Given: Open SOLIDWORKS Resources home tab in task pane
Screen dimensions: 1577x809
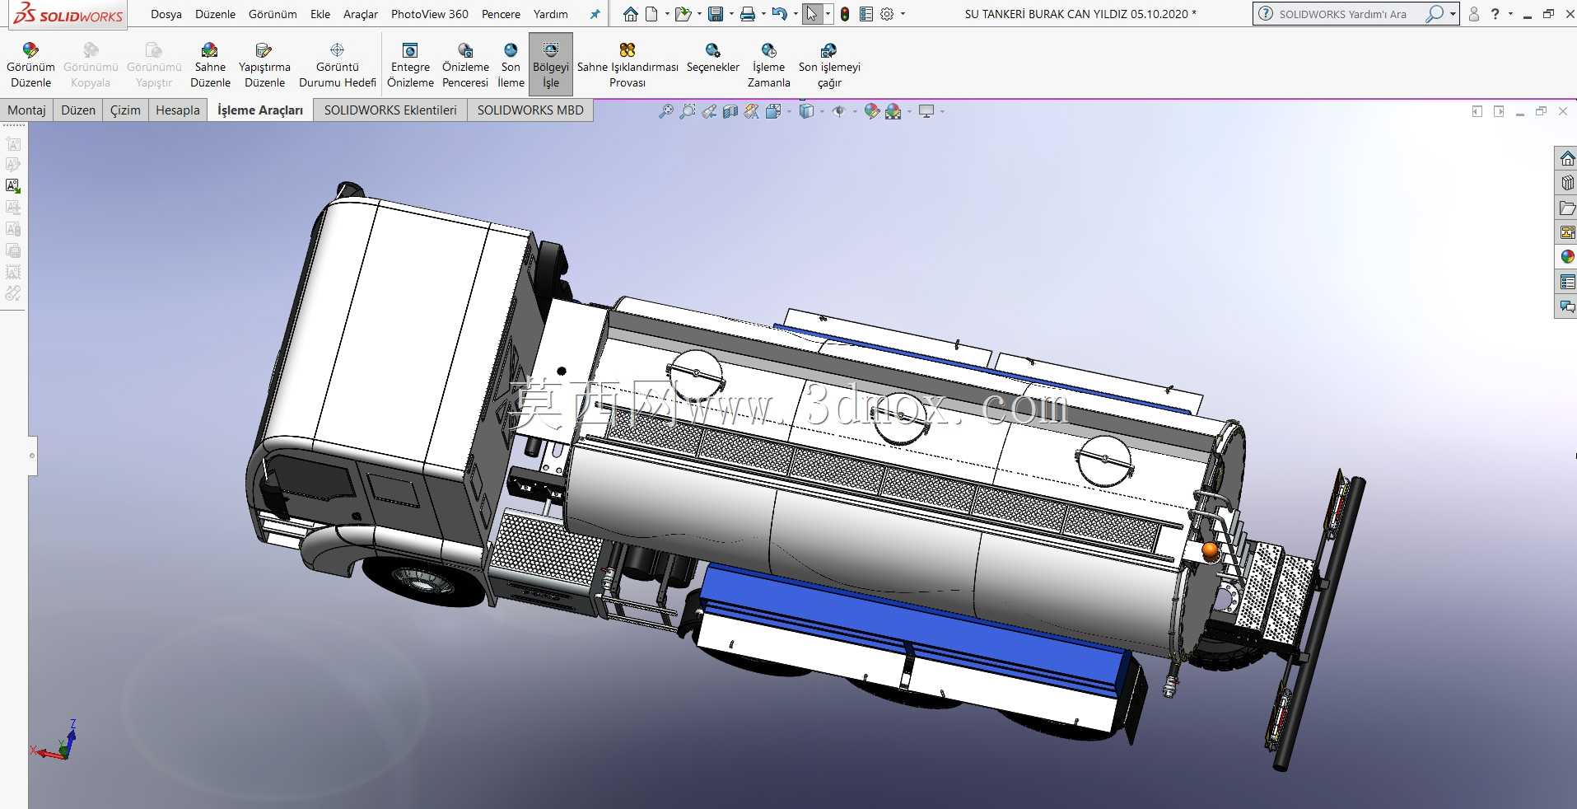Looking at the screenshot, I should [1567, 158].
